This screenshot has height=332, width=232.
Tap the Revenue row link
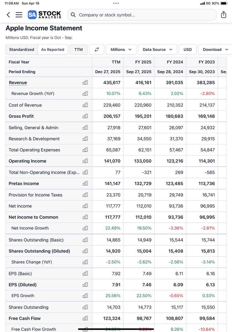(x=18, y=83)
